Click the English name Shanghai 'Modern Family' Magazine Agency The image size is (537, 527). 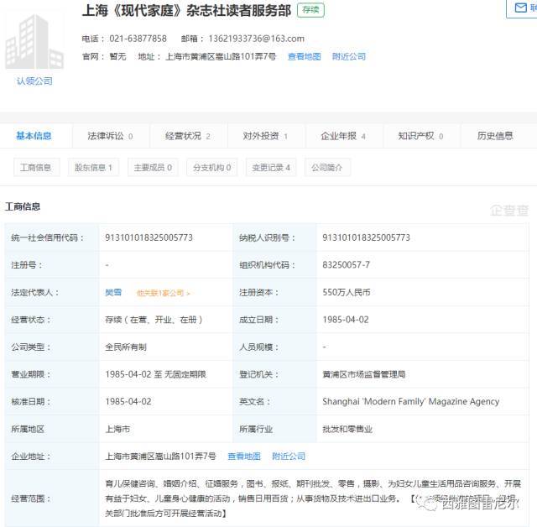[410, 401]
